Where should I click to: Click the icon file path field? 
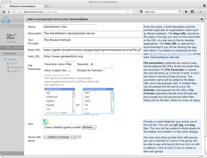(x=62, y=127)
